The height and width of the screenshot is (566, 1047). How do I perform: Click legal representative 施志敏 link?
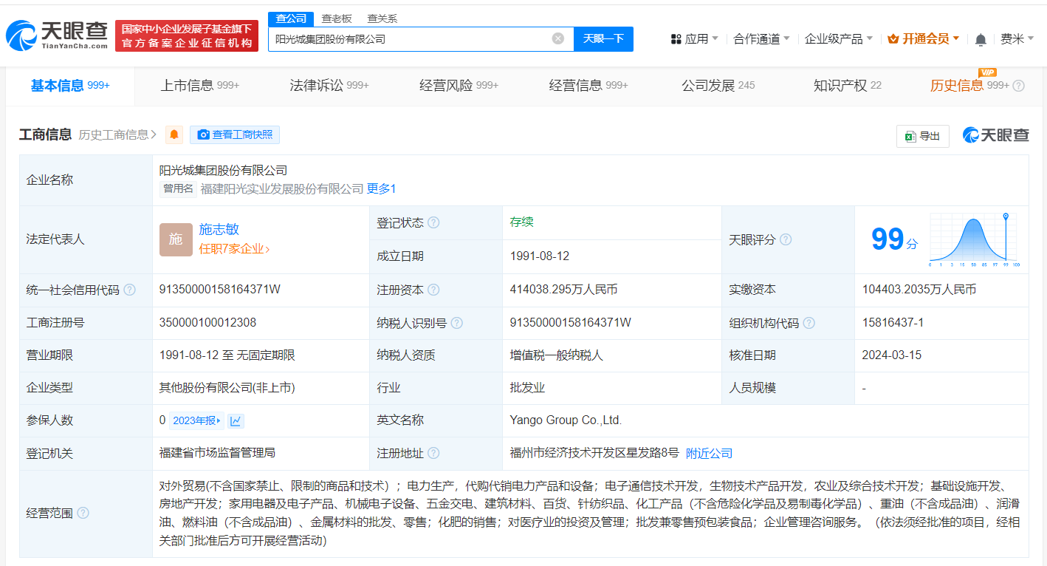coord(219,229)
